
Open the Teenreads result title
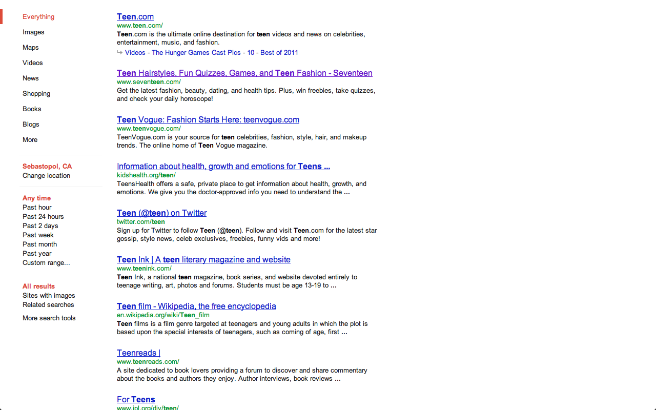pyautogui.click(x=138, y=353)
